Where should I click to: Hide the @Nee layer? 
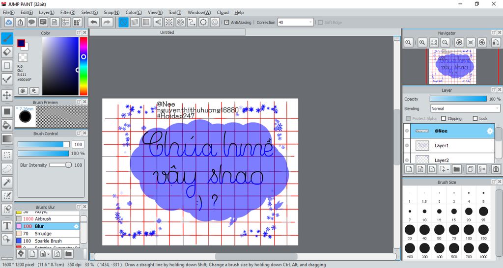[x=407, y=131]
